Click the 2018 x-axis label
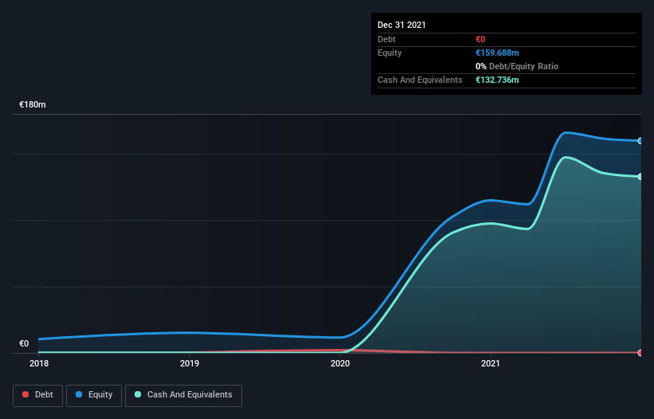The width and height of the screenshot is (654, 419). pyautogui.click(x=39, y=363)
